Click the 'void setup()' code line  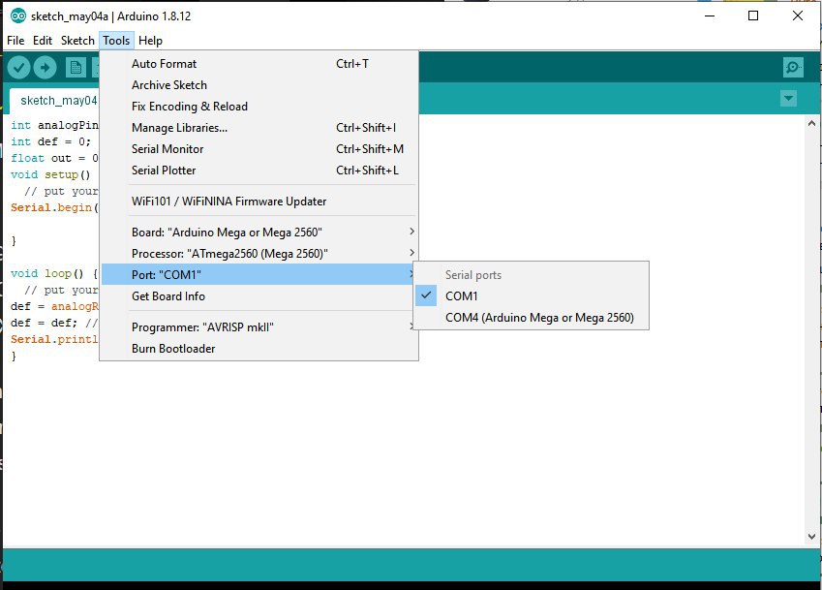50,174
